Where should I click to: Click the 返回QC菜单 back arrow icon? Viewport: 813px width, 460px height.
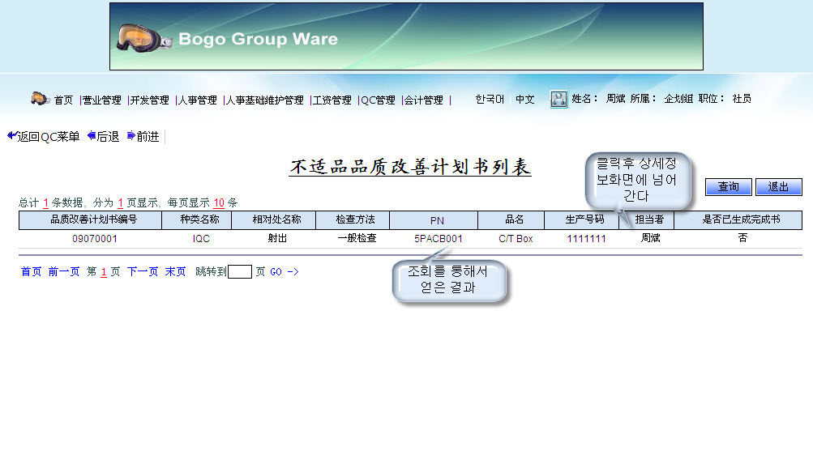11,136
